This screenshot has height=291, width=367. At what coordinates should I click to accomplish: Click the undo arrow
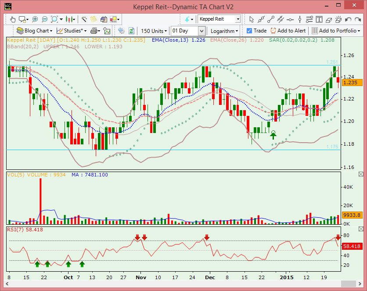[x=348, y=19]
